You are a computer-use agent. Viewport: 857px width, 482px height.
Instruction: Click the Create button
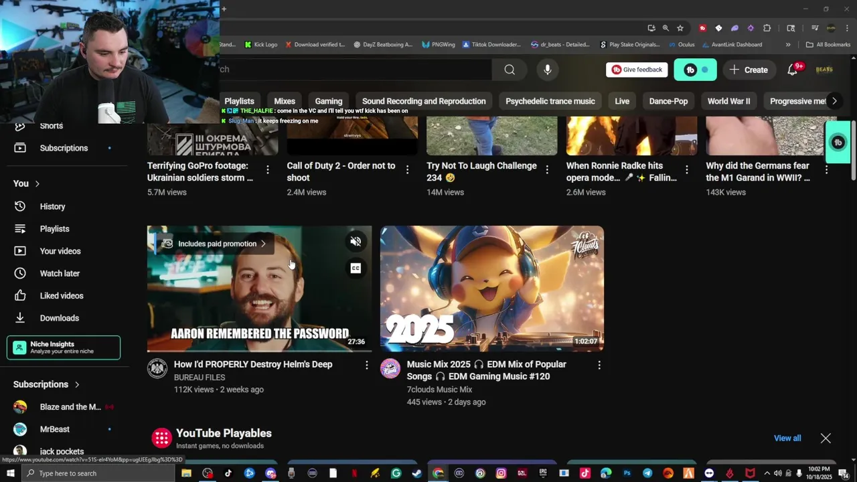(749, 70)
